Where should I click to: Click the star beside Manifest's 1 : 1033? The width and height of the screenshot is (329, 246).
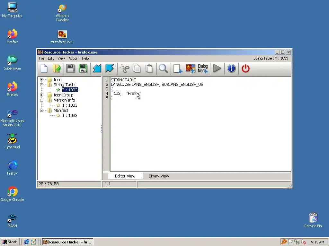(58, 115)
